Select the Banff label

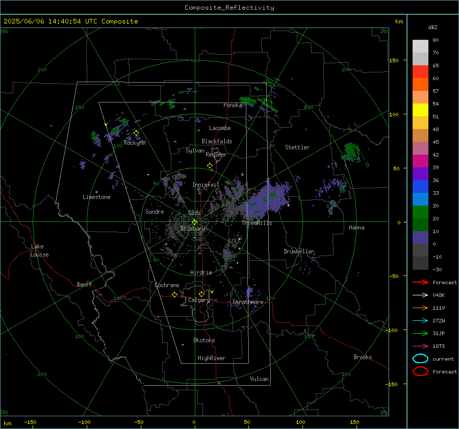(84, 284)
